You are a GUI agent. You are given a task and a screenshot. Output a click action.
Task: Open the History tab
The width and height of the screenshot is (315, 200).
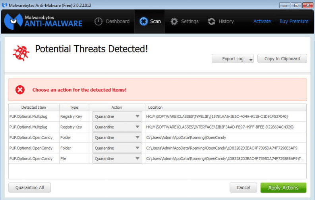tap(221, 21)
